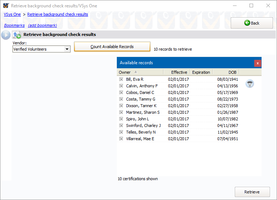Click the Effective column header
Screen dimensions: 277x200
tap(179, 72)
